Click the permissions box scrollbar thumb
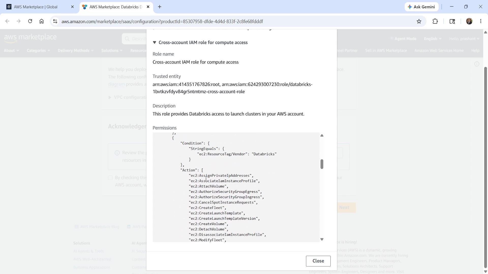The width and height of the screenshot is (488, 274). point(322,164)
